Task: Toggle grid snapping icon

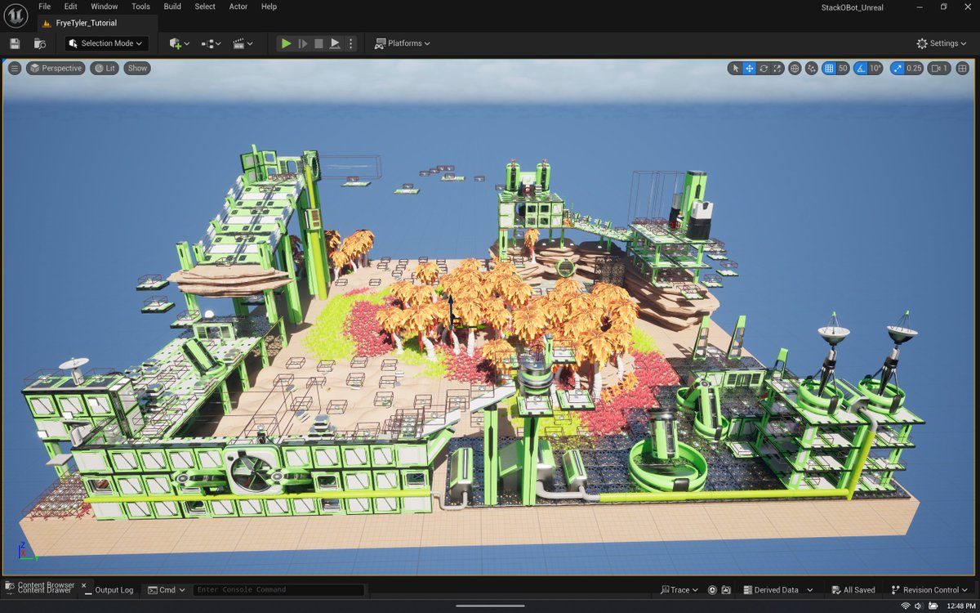Action: (x=829, y=68)
